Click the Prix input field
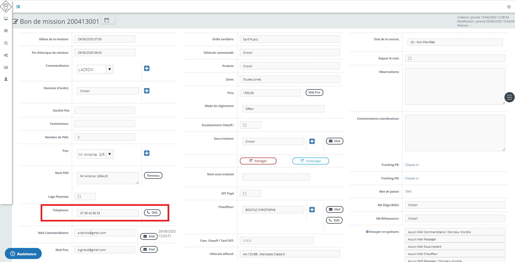515x262 pixels. tap(270, 93)
